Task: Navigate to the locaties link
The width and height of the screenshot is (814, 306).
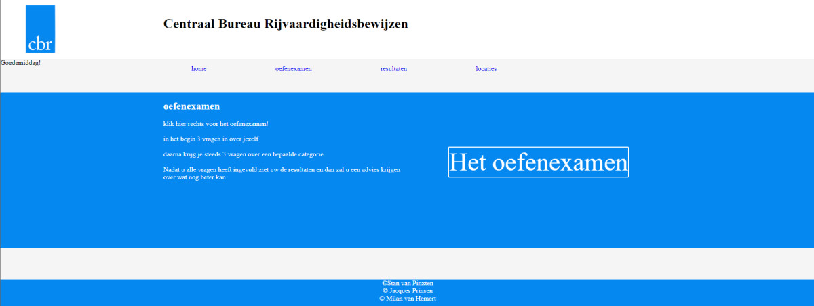Action: [x=486, y=69]
